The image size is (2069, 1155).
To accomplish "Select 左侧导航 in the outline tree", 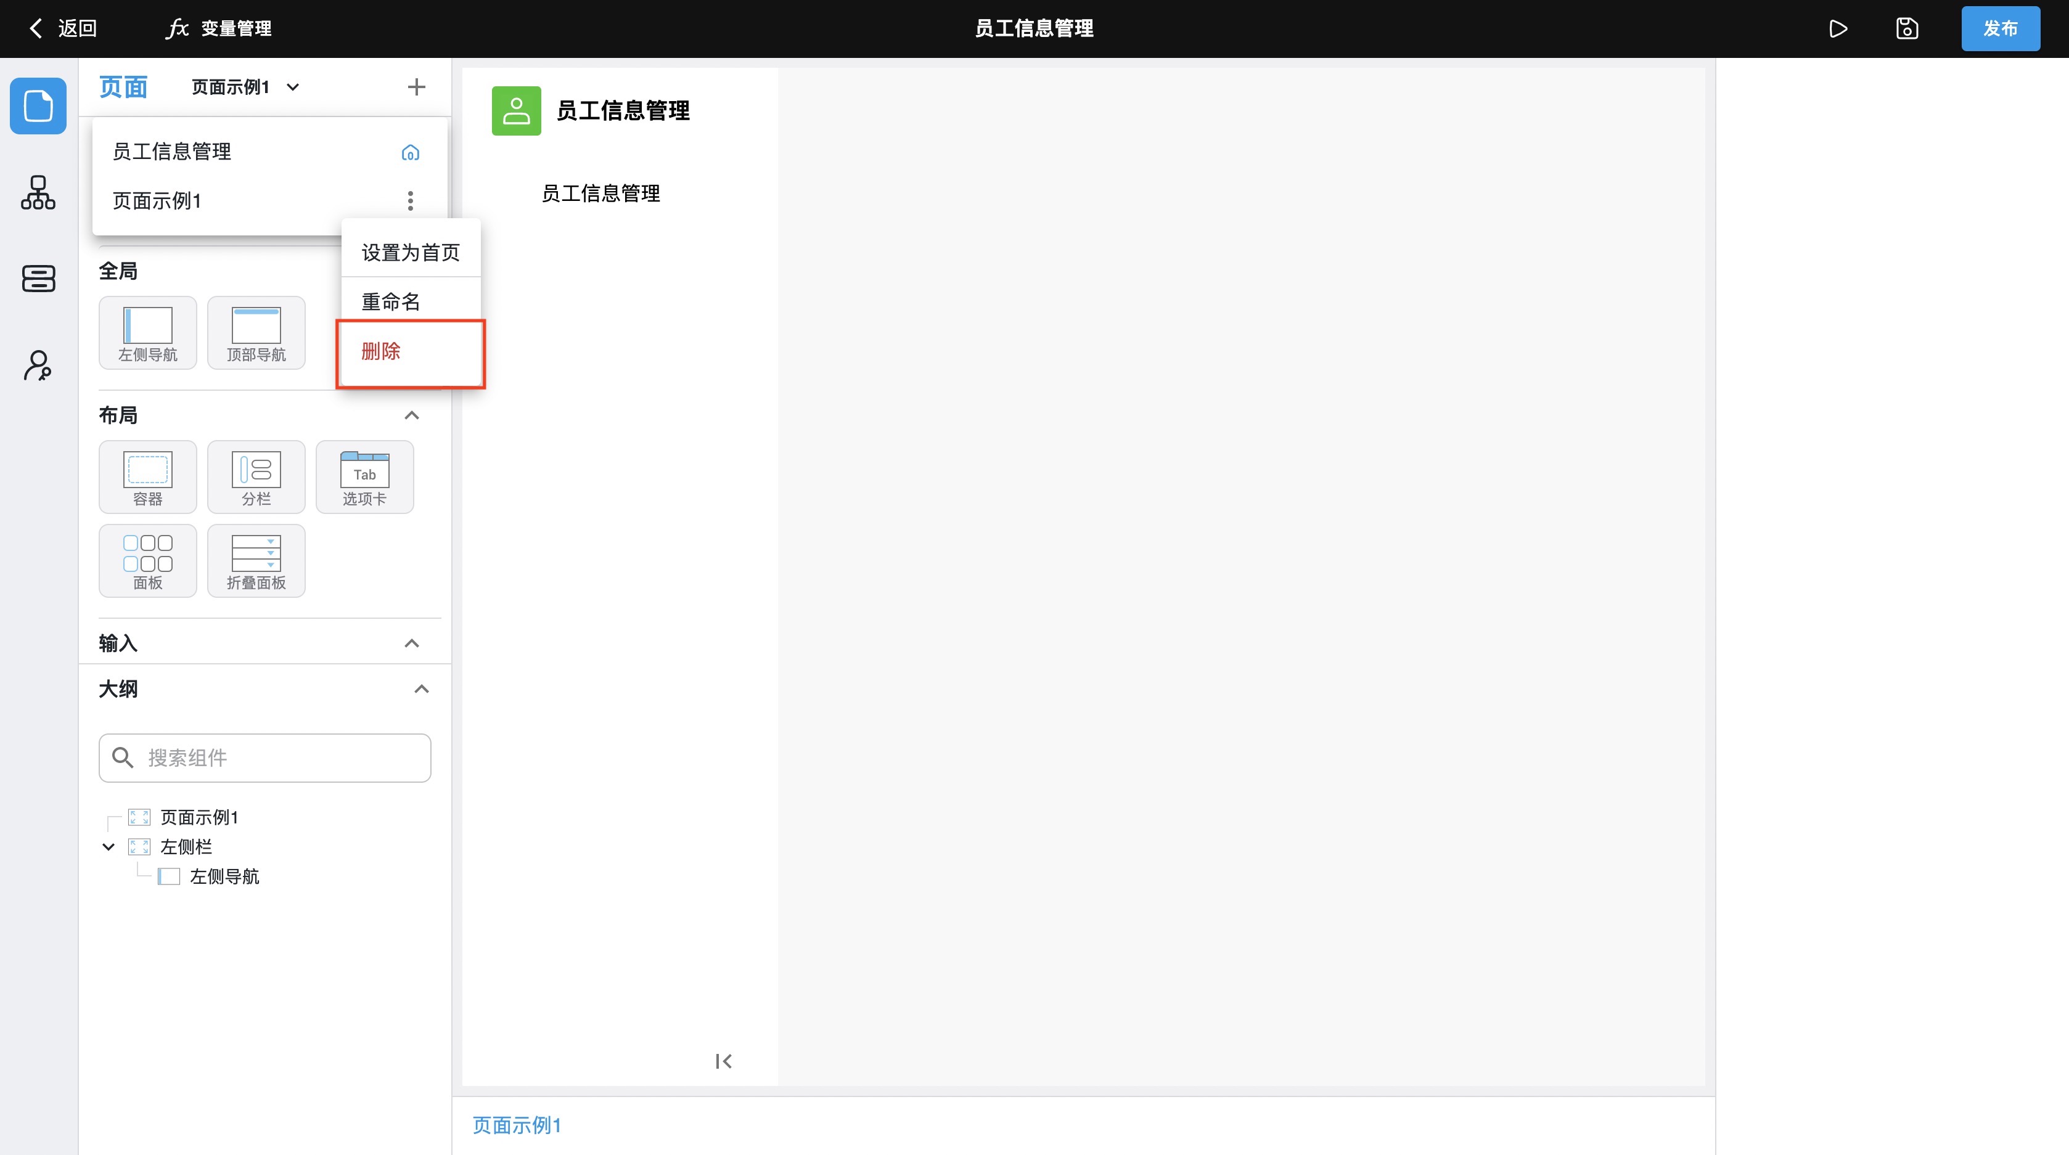I will coord(224,876).
